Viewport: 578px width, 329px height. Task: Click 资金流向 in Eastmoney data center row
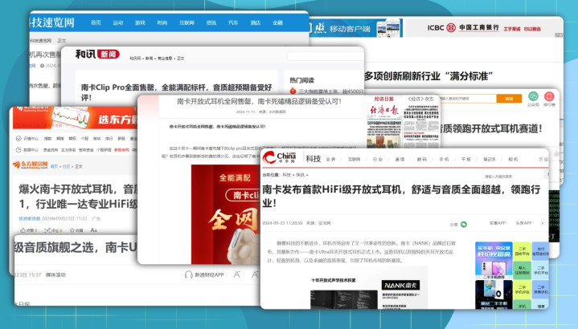coord(51,150)
